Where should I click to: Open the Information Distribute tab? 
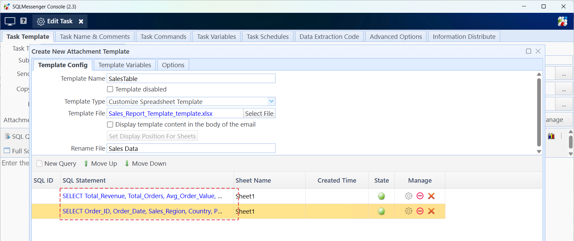coord(464,36)
